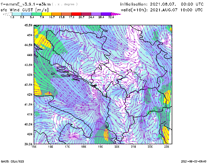Click the dashed white below-1.6 legend arrow
212x163 pixels.
pyautogui.click(x=7, y=14)
